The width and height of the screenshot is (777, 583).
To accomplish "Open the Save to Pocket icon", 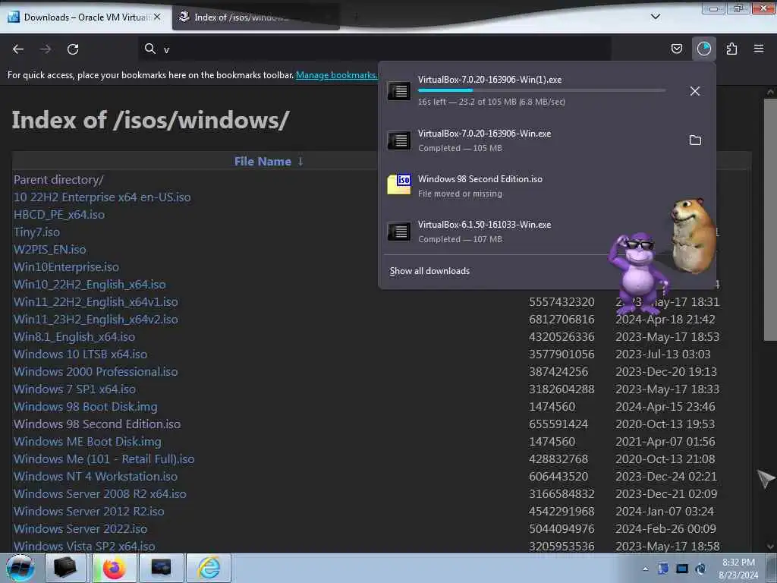I will pos(676,49).
